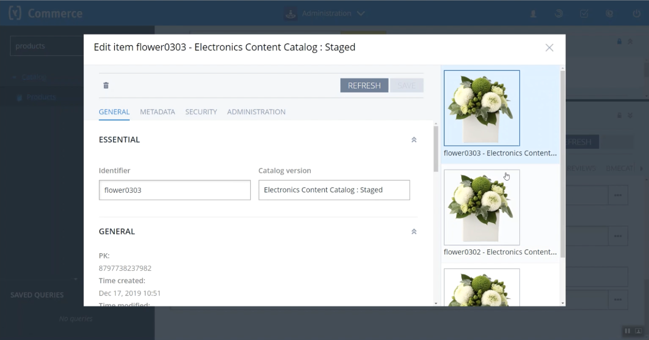Click the 'flower0302 - Electronics Content...' label
Viewport: 649px width, 340px height.
point(500,252)
